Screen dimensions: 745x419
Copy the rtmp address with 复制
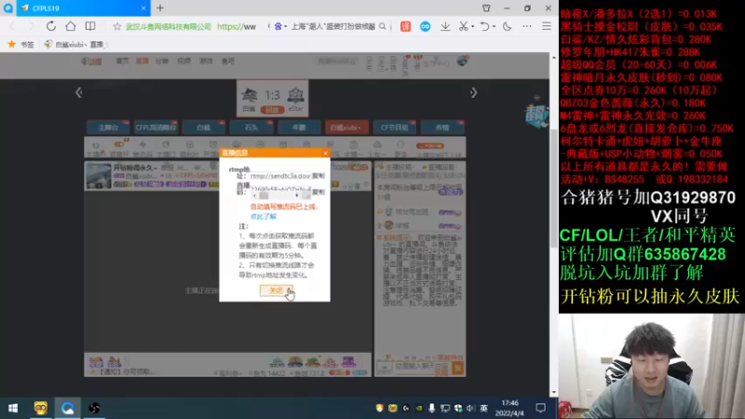click(x=318, y=176)
